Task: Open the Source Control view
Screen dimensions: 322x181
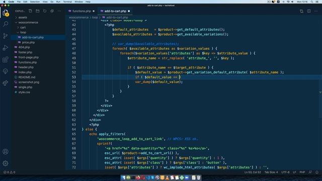Action: pos(6,36)
